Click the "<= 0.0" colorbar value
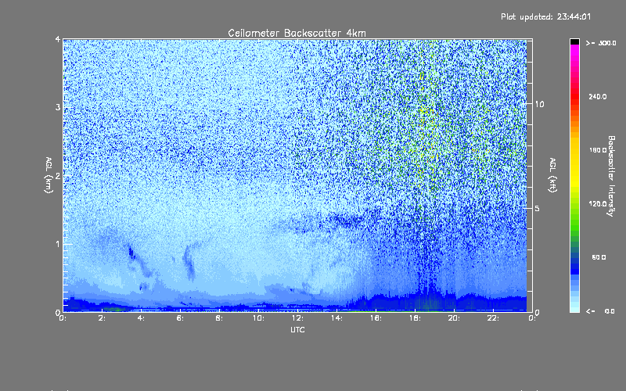The image size is (626, 391). coord(600,310)
